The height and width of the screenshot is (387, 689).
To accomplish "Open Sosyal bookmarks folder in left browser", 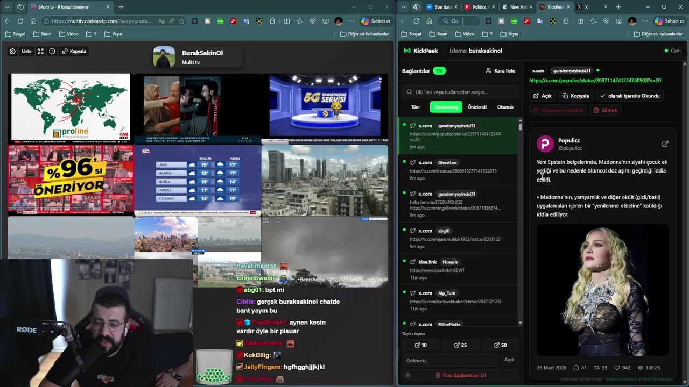I will (x=15, y=34).
